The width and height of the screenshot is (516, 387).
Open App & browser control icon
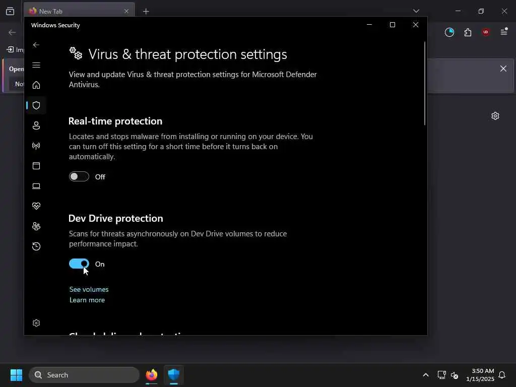[36, 166]
